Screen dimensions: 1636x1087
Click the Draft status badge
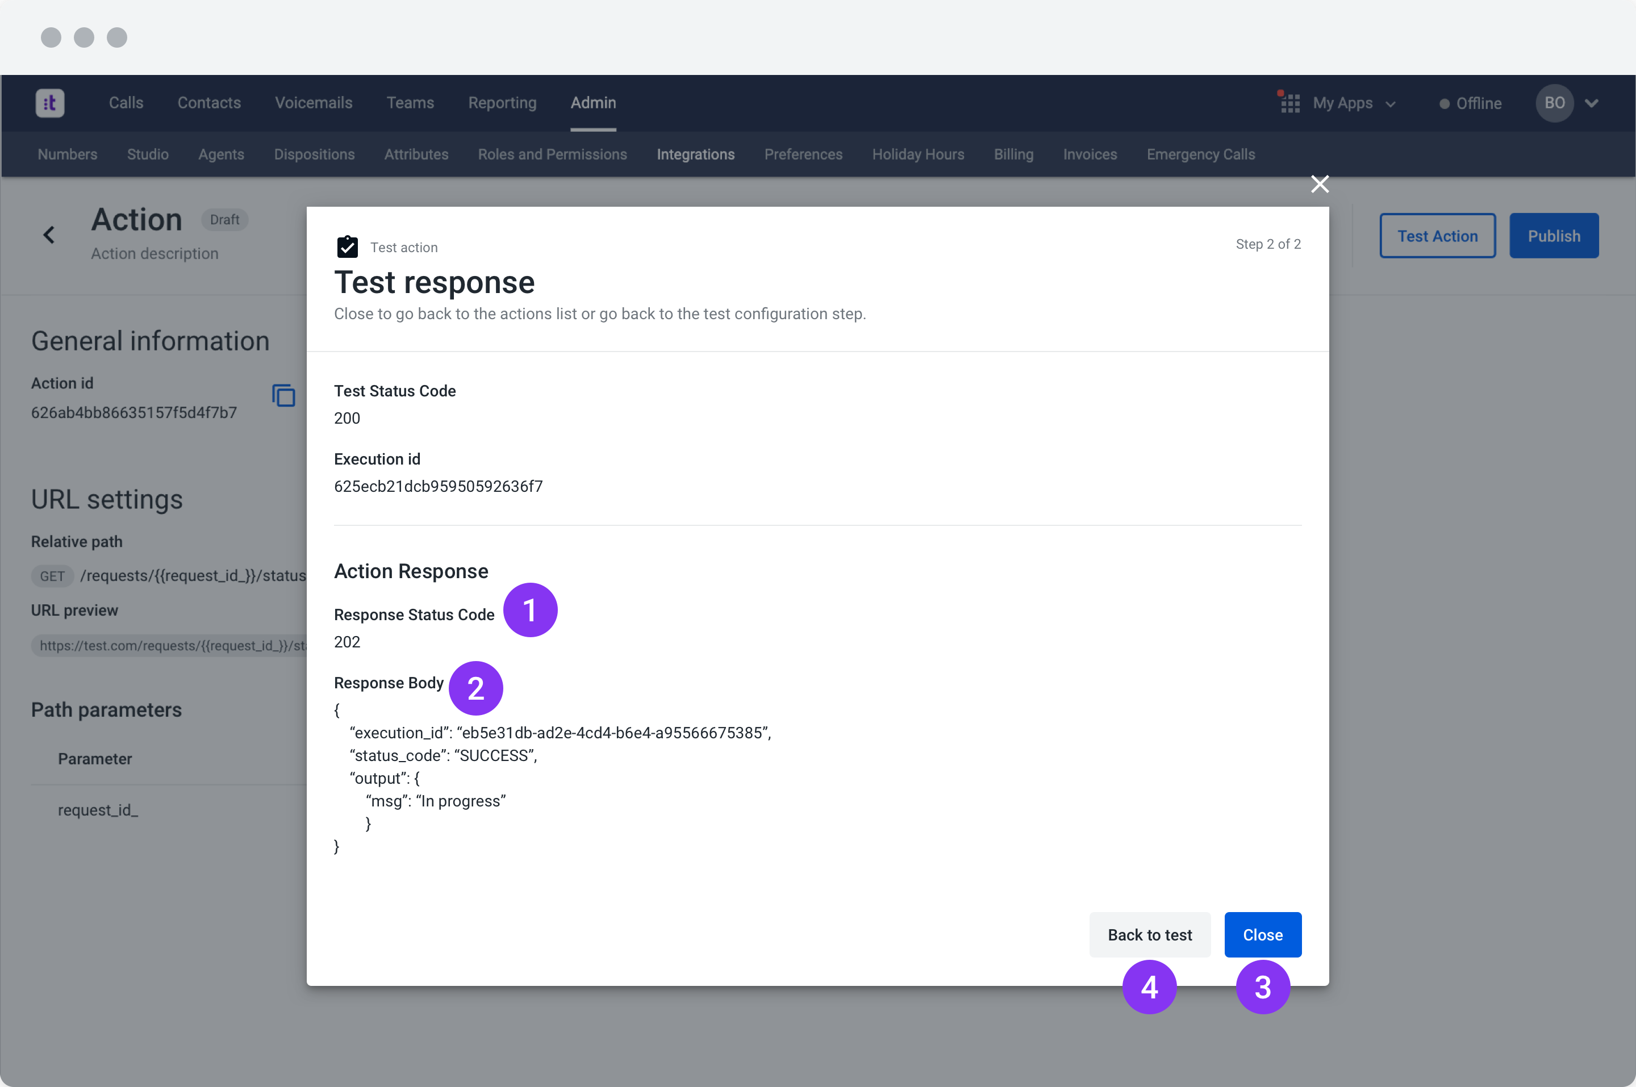pos(224,220)
